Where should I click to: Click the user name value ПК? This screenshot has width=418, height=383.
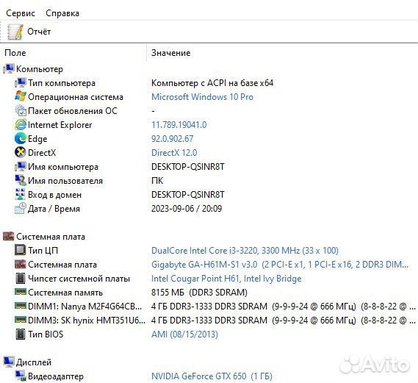point(157,181)
